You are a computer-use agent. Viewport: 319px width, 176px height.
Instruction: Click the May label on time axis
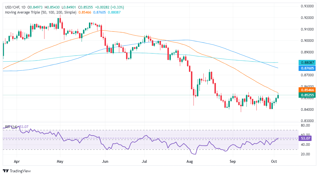(x=60, y=162)
